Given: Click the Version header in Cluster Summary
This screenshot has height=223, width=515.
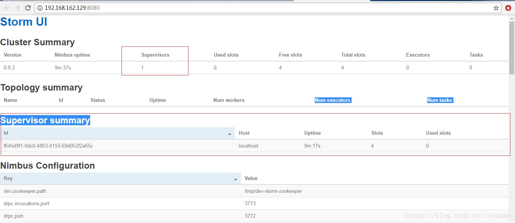Looking at the screenshot, I should click(12, 55).
